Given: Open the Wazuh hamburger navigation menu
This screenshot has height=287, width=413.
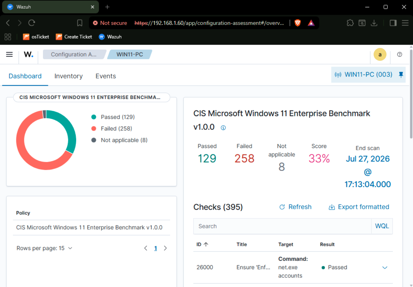Looking at the screenshot, I should point(10,55).
